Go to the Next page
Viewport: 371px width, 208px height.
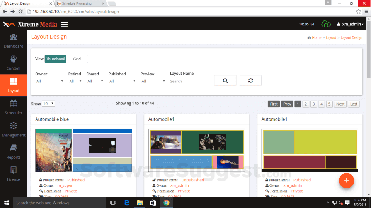pos(340,104)
